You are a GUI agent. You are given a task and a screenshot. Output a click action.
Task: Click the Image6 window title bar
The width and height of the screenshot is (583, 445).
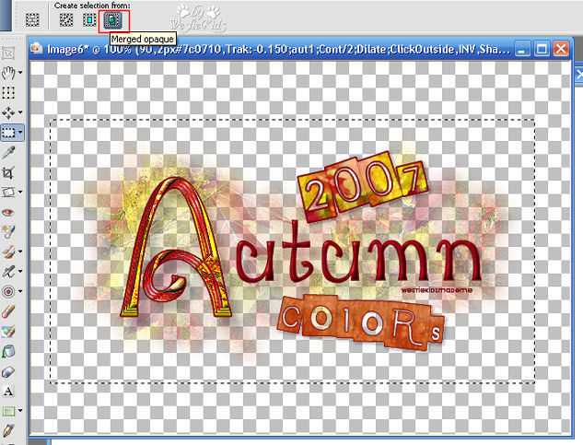pos(276,48)
